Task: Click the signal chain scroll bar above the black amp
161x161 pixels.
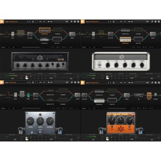Action: pyautogui.click(x=33, y=47)
